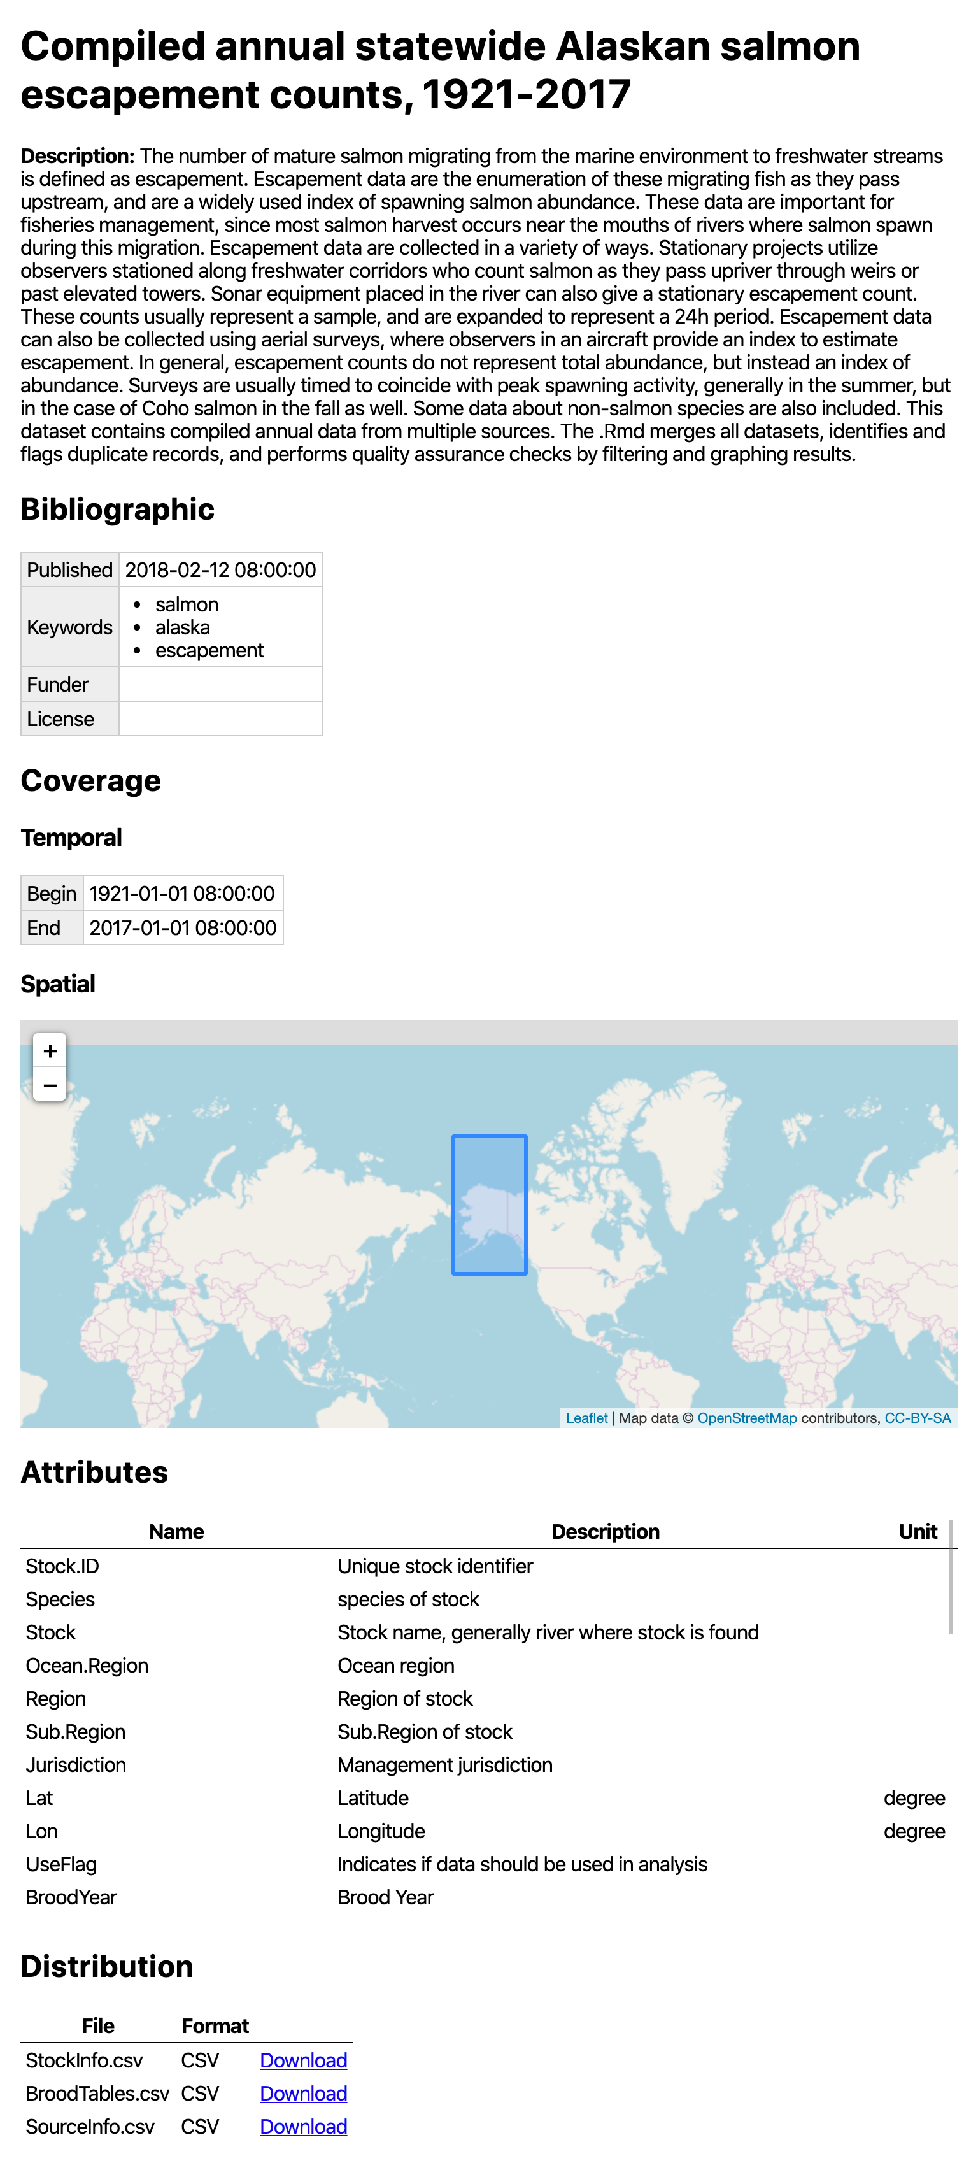
Task: Click the Unit column header
Action: coord(917,1532)
